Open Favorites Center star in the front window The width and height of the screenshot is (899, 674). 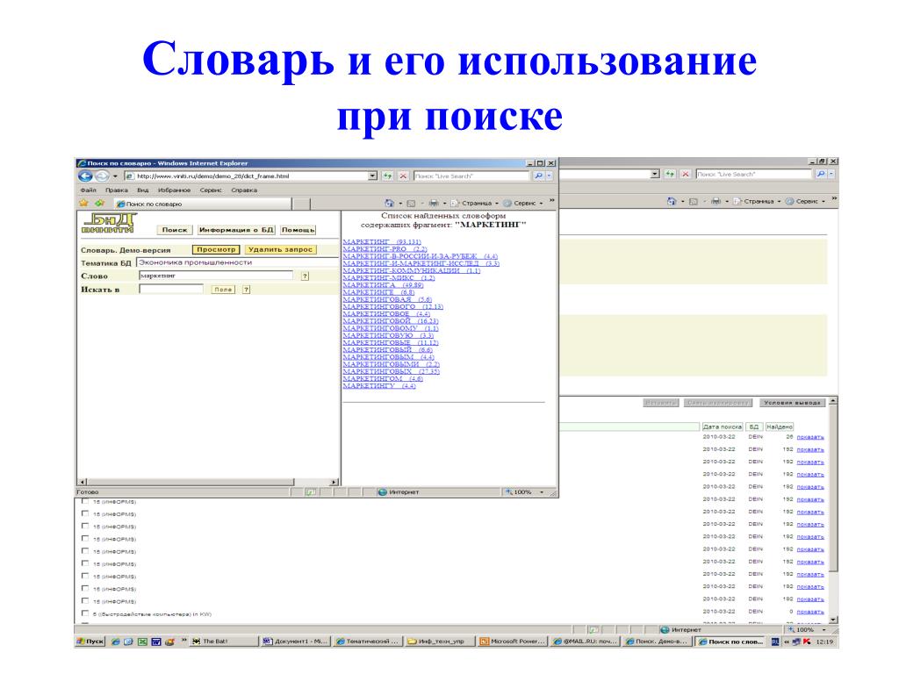click(x=83, y=203)
